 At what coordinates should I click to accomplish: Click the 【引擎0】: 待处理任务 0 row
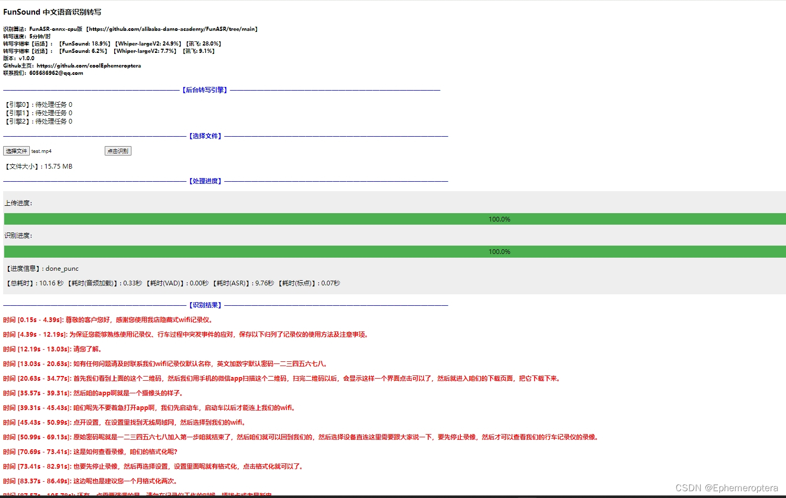tap(38, 105)
